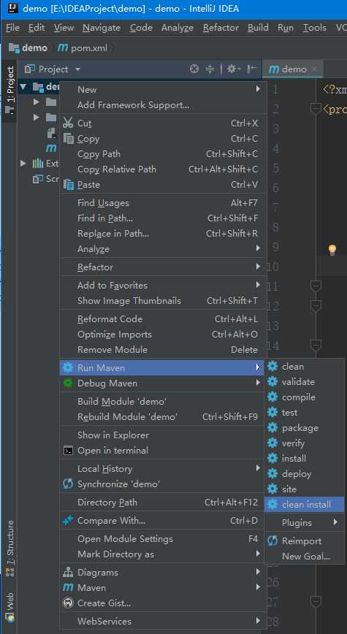Click the lightbulb intention icon in editor

[332, 250]
